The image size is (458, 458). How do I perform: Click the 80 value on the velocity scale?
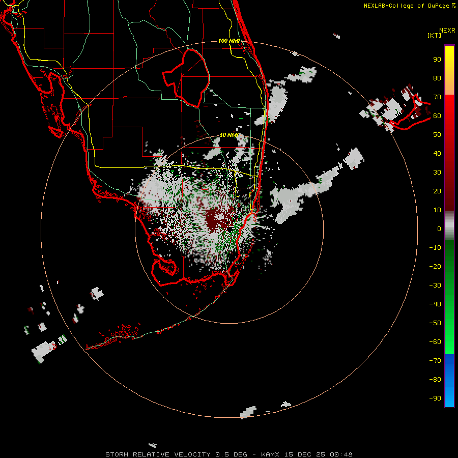pos(437,78)
